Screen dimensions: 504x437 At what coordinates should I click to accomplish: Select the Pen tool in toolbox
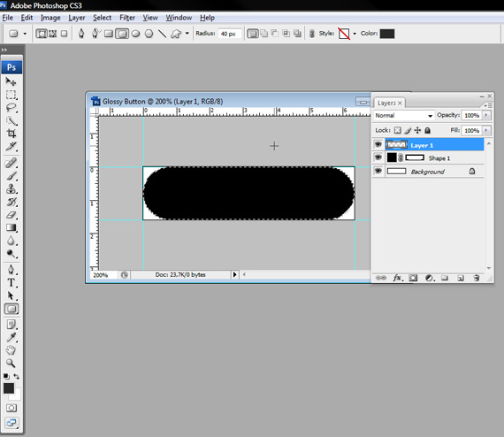[11, 270]
